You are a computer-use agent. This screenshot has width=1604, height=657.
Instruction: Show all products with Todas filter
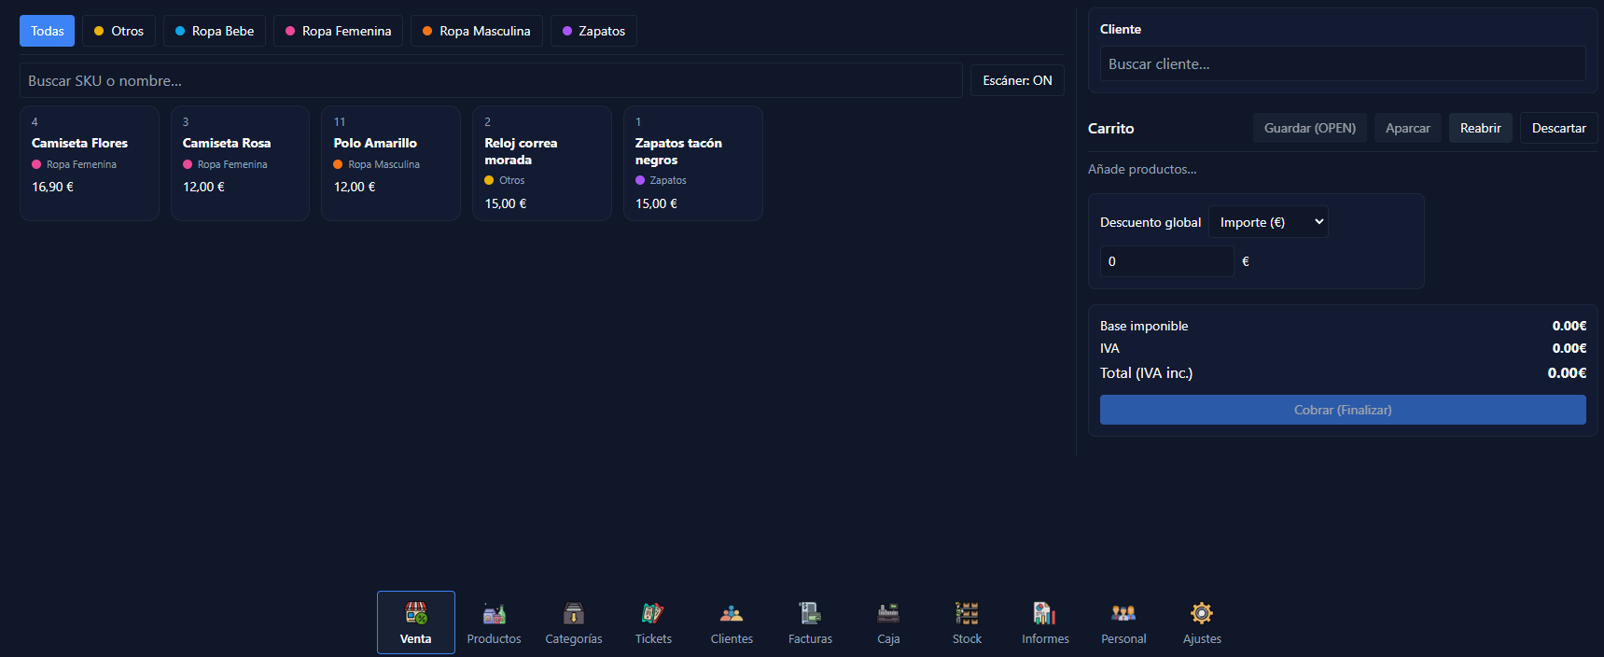(x=47, y=31)
